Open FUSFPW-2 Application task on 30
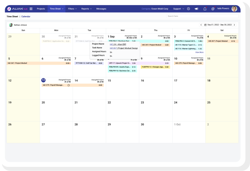The image size is (250, 171). pos(56,41)
